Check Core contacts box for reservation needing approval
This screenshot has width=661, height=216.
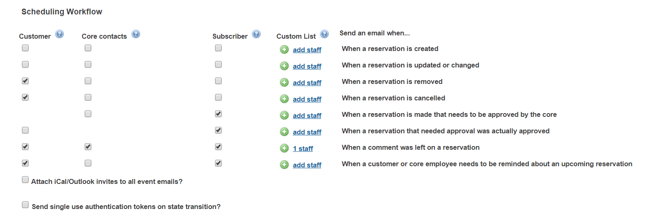(x=88, y=114)
